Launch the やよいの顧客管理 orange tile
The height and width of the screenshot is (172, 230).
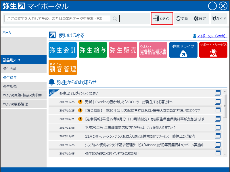(63, 67)
